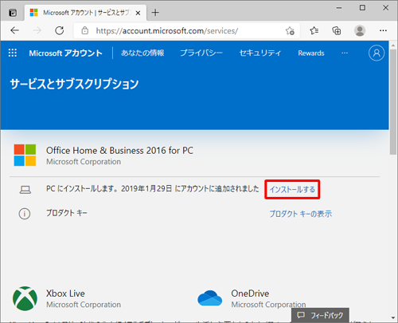View site information lock icon
Viewport: 398px width, 323px height.
pyautogui.click(x=85, y=30)
